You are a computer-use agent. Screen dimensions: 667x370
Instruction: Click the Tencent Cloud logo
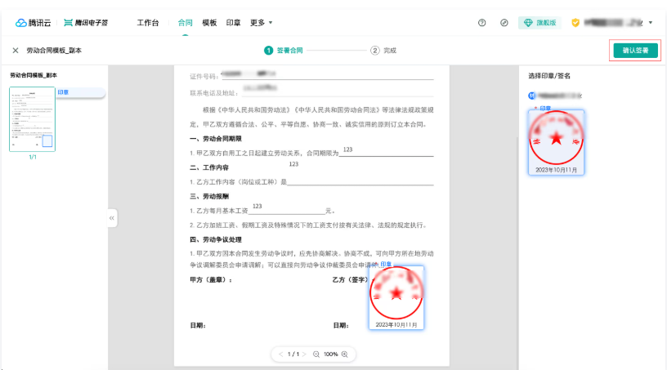33,23
